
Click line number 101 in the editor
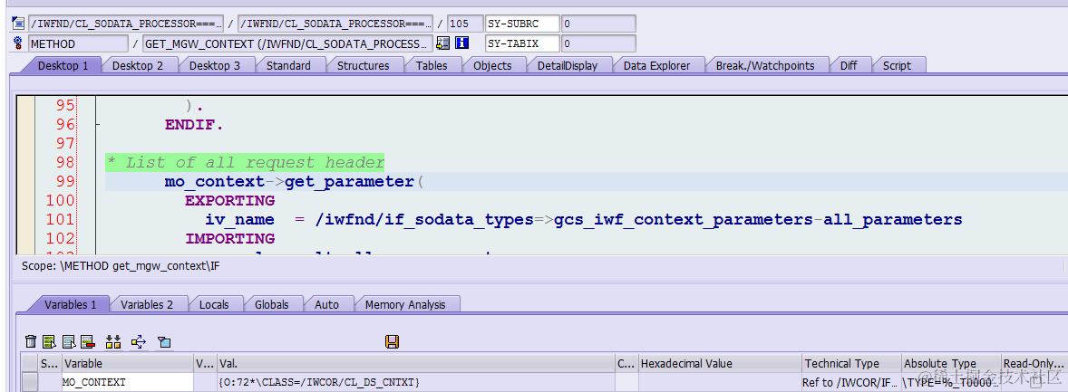[61, 220]
